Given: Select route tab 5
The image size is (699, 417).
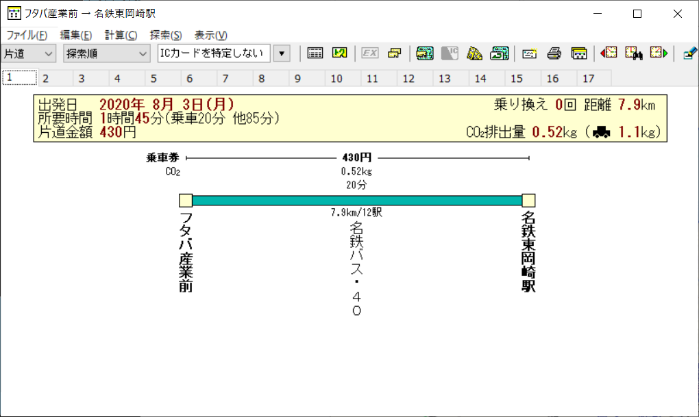Looking at the screenshot, I should [x=163, y=79].
